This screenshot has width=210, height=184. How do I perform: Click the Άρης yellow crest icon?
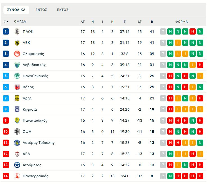[x=17, y=98]
